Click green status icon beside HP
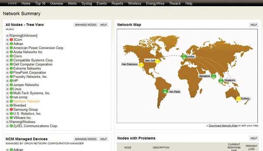263x151 pixels. 11,81
